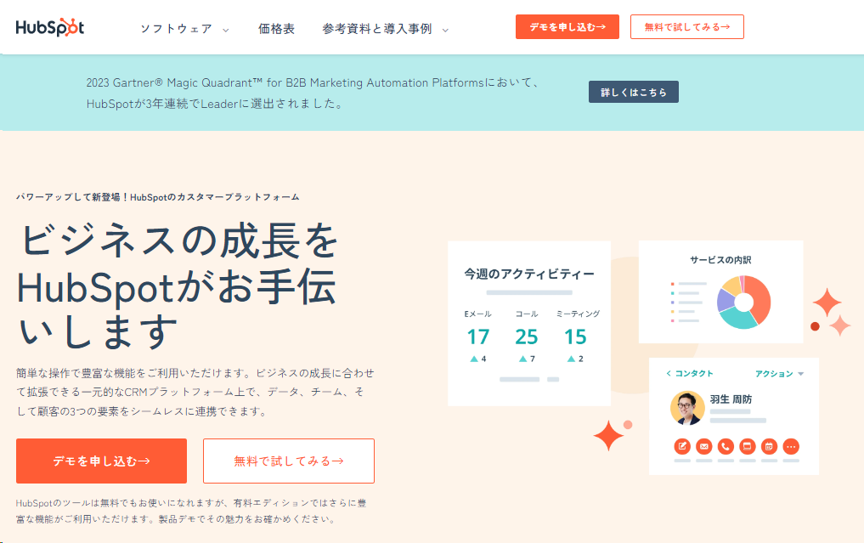Click the HubSpot logo
This screenshot has height=543, width=864.
coord(49,27)
